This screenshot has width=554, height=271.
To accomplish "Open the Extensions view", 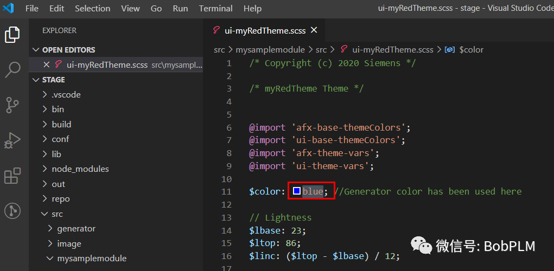I will [12, 176].
